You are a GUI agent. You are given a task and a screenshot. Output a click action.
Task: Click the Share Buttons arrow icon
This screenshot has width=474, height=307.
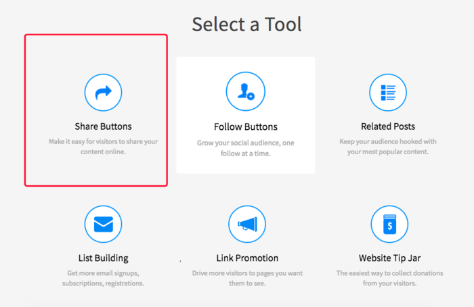pos(103,93)
